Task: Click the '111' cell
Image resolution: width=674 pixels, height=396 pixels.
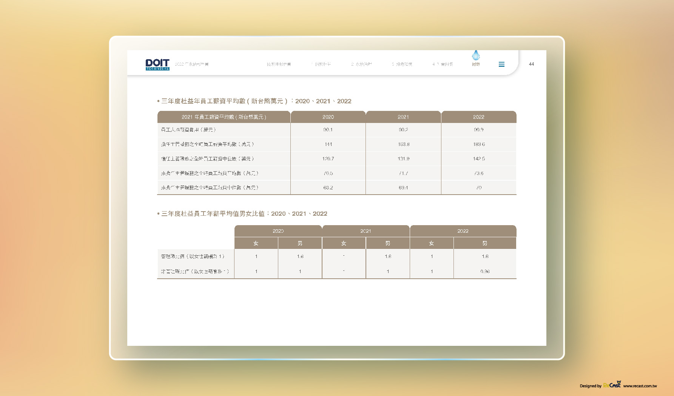Action: click(328, 144)
